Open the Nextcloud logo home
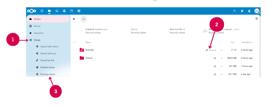The height and width of the screenshot is (107, 277). [x=31, y=11]
